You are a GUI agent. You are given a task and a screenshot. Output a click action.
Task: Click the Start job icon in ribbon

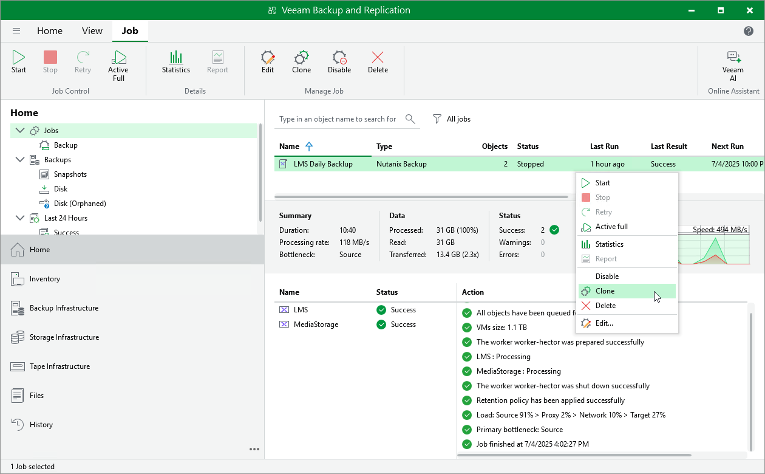click(19, 62)
